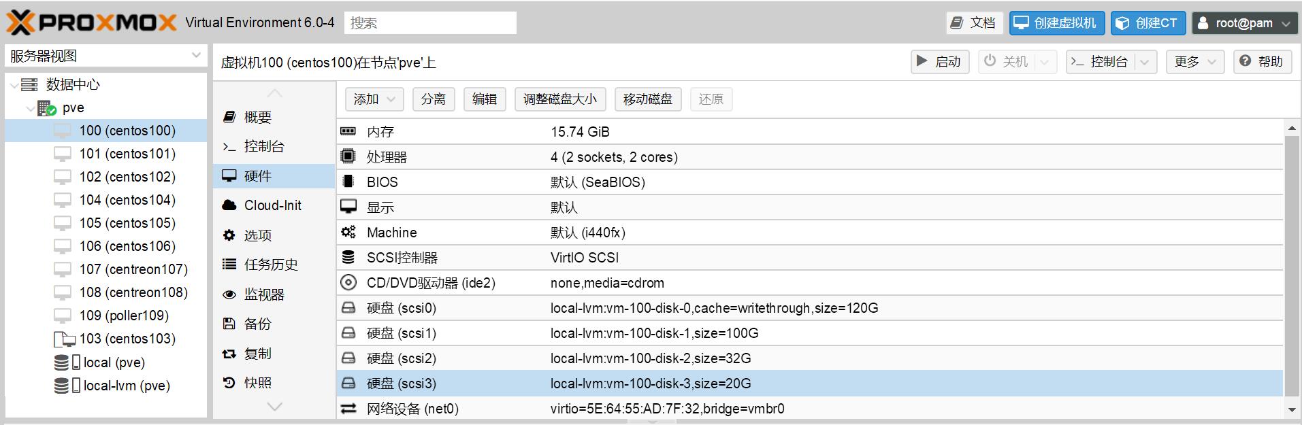Click the hardware list scrollbar down arrow
Screen dimensions: 1302x425
1292,409
